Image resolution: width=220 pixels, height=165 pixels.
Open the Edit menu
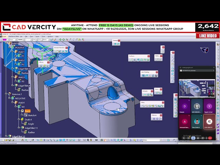pos(26,37)
